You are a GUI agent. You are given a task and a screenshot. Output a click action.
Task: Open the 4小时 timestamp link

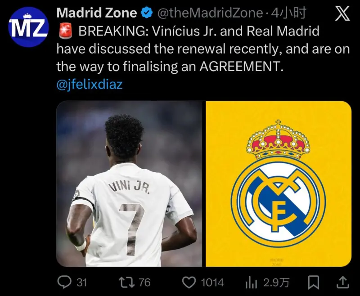[288, 13]
